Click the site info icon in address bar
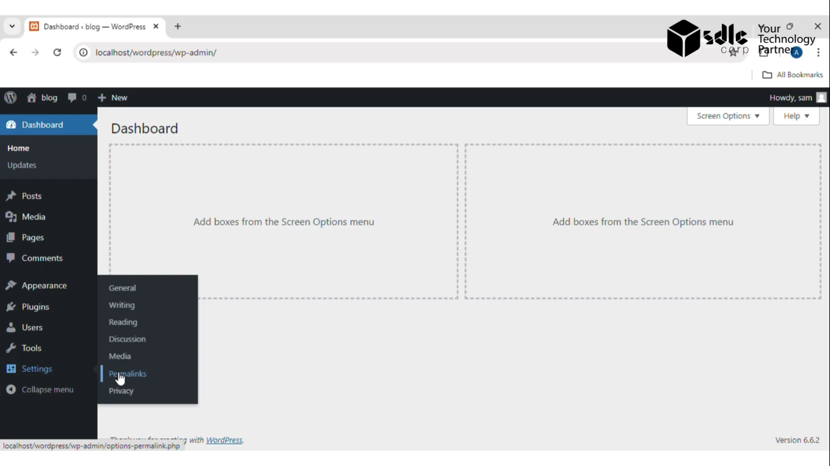The image size is (830, 466). coord(83,53)
